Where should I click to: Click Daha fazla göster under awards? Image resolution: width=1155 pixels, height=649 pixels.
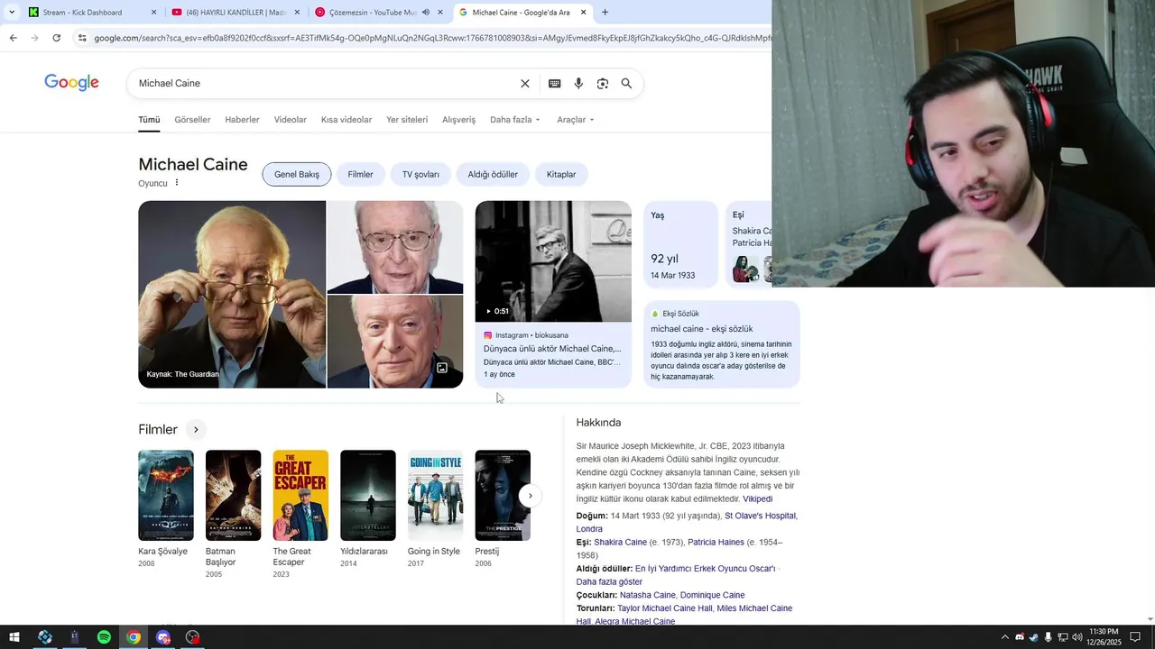(609, 582)
